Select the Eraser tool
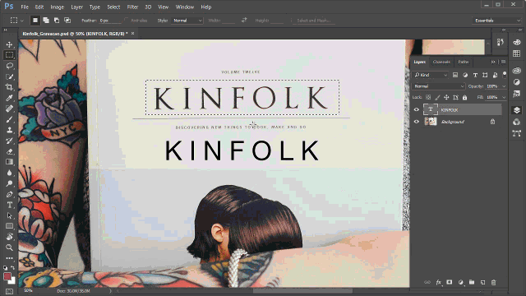 9,151
